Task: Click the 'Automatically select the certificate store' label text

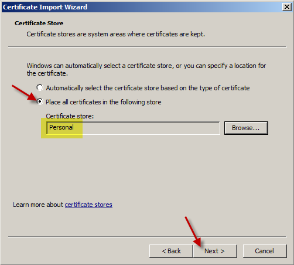Action: tap(148, 88)
